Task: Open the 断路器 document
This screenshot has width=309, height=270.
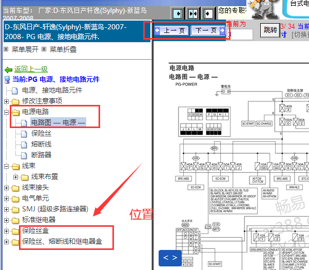Action: pos(41,155)
